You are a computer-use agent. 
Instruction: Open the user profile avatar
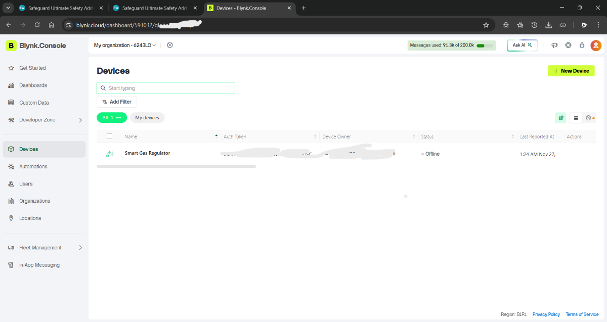pos(596,45)
